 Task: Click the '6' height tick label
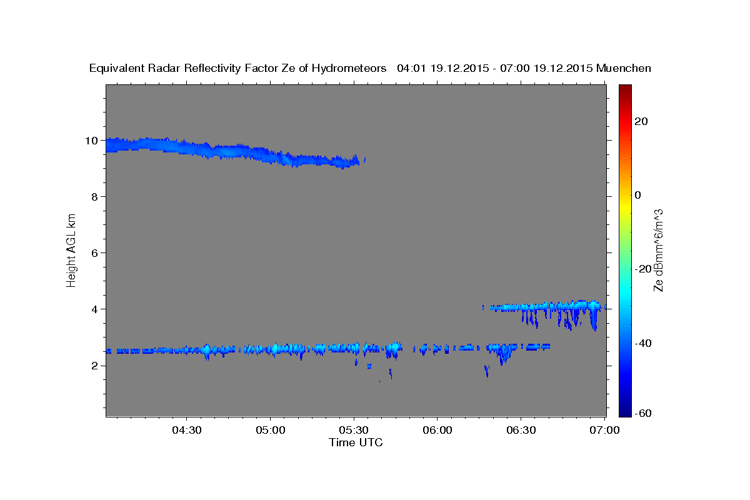pyautogui.click(x=95, y=253)
